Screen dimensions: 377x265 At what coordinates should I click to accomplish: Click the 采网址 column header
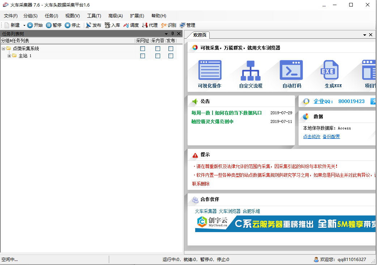coord(142,40)
